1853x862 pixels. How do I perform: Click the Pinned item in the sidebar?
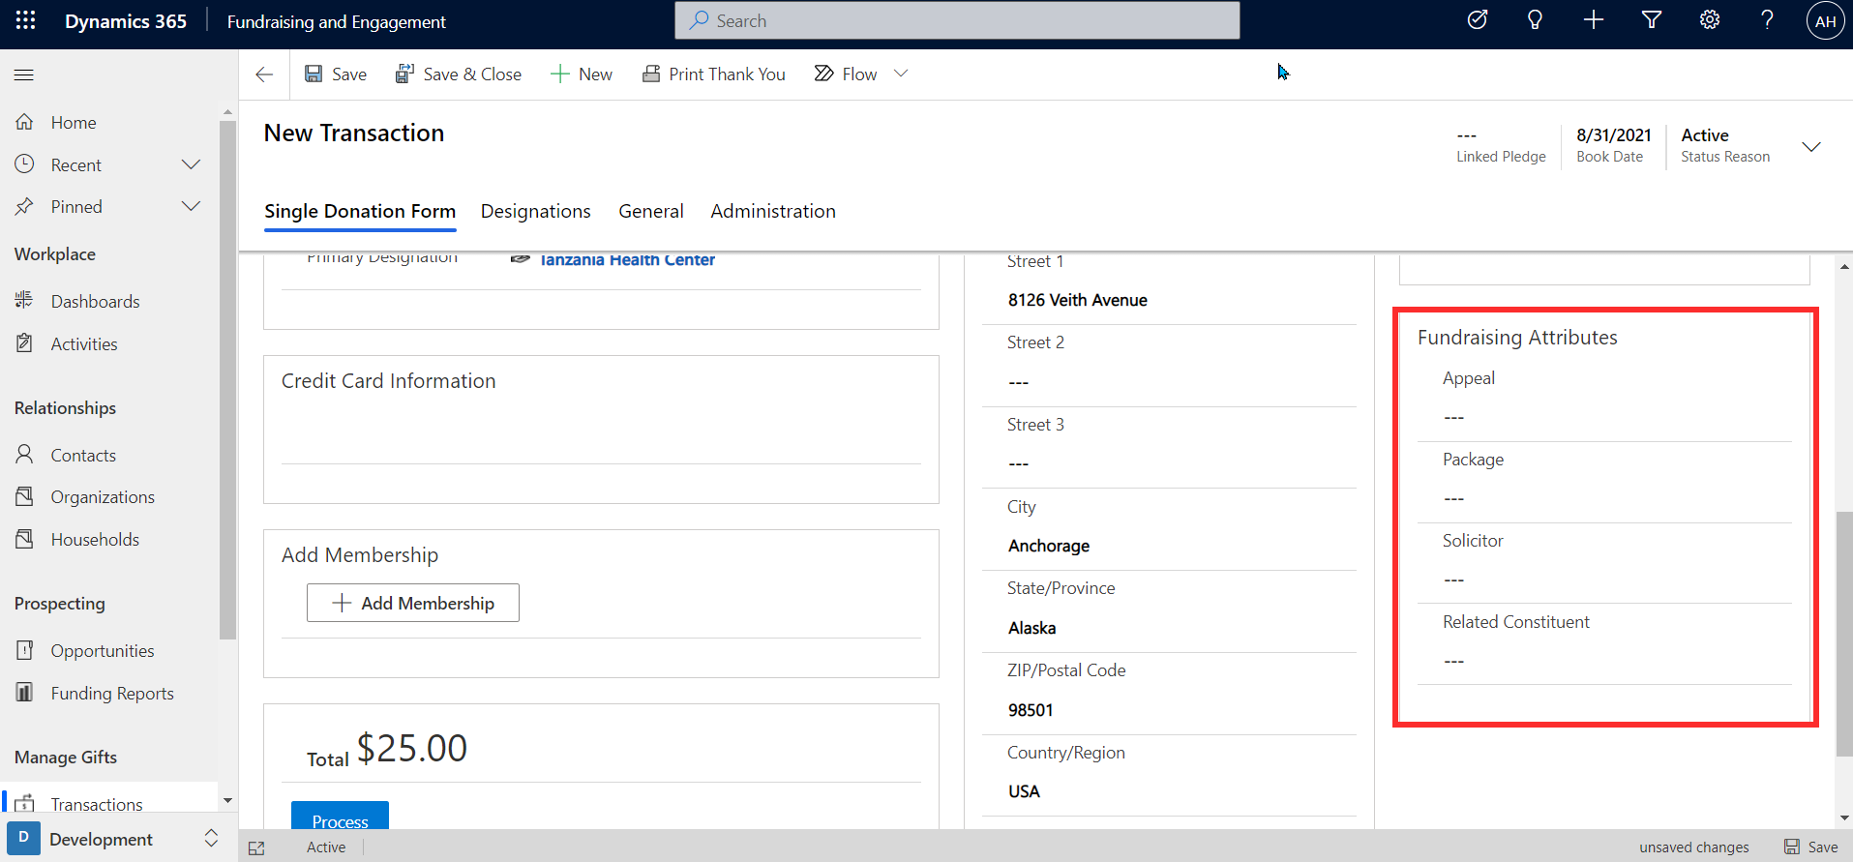tap(76, 206)
